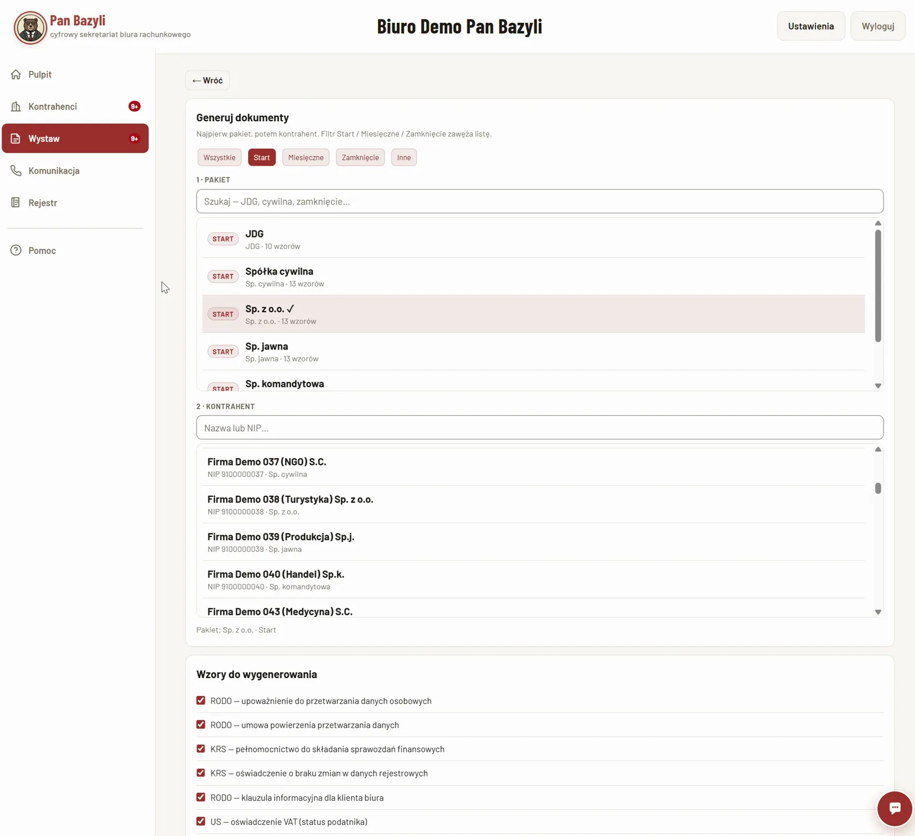Switch to the Miesięczne filter

(x=306, y=157)
